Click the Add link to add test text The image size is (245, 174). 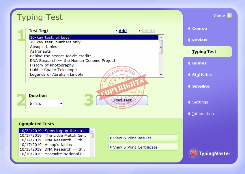point(122,31)
